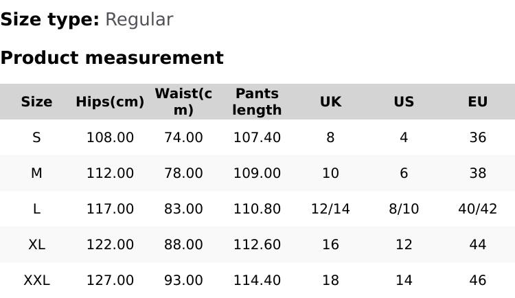Select the 114.40 pants length value
Screen dimensions: 515x298
[257, 280]
